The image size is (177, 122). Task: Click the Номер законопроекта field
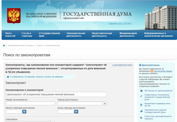click(30, 103)
